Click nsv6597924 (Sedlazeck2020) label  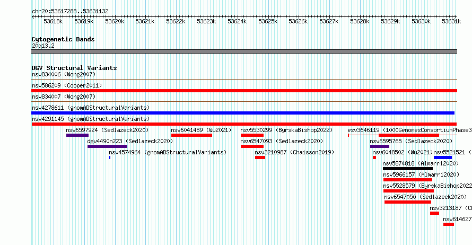pos(107,130)
